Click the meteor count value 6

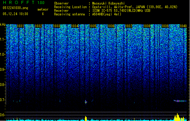click(43, 14)
